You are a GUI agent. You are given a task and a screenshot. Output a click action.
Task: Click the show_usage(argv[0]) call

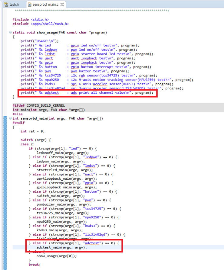57,256
